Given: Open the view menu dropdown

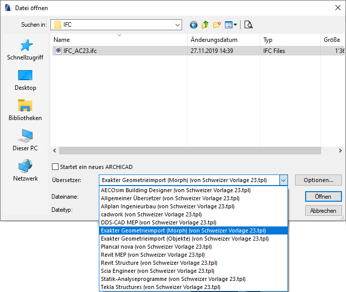Looking at the screenshot, I should [231, 25].
